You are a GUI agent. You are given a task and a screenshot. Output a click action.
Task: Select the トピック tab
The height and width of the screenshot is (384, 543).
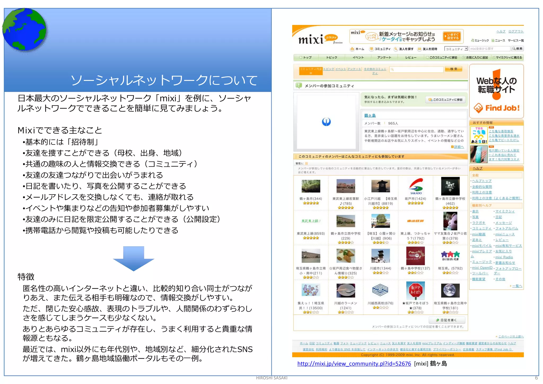click(x=331, y=58)
